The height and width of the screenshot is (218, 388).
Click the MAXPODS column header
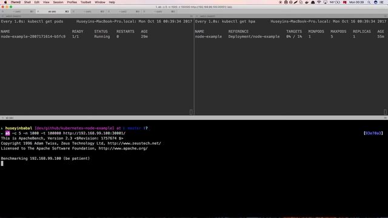[x=338, y=31]
